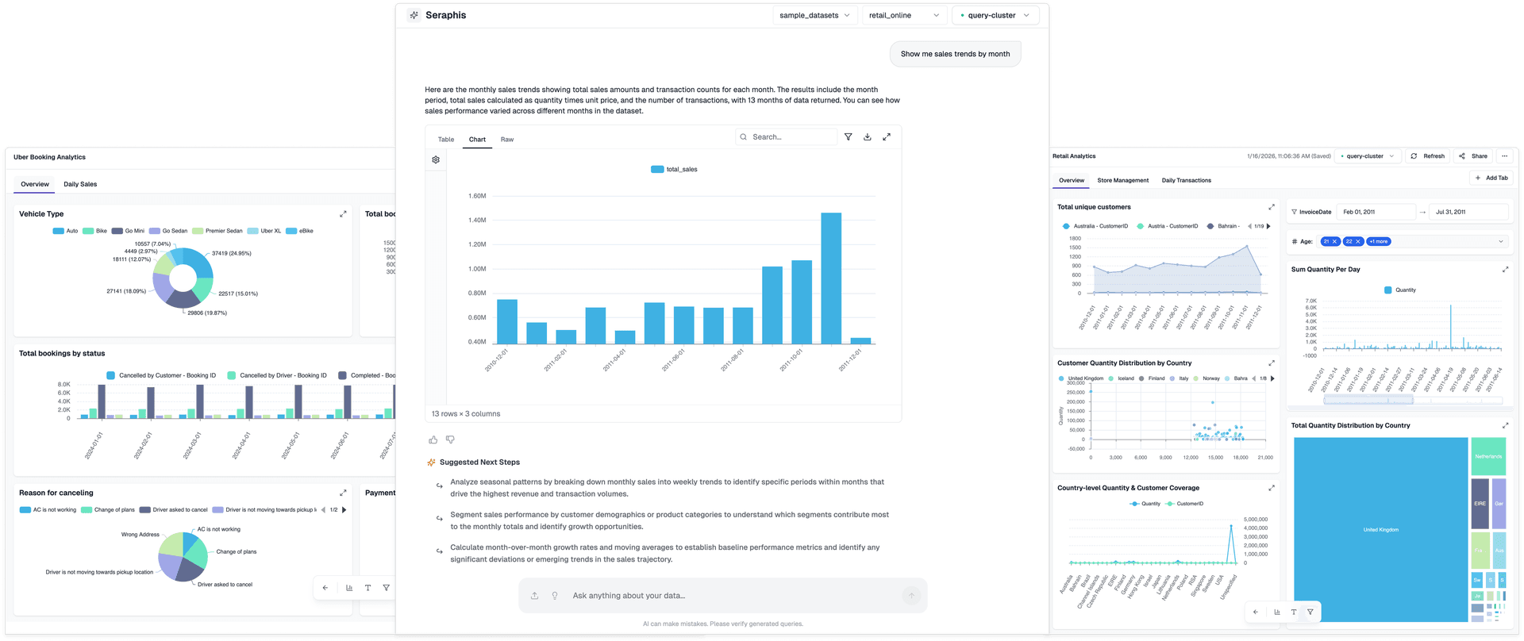Give a thumbs up to the response
Screen dimensions: 1524x641
(433, 439)
